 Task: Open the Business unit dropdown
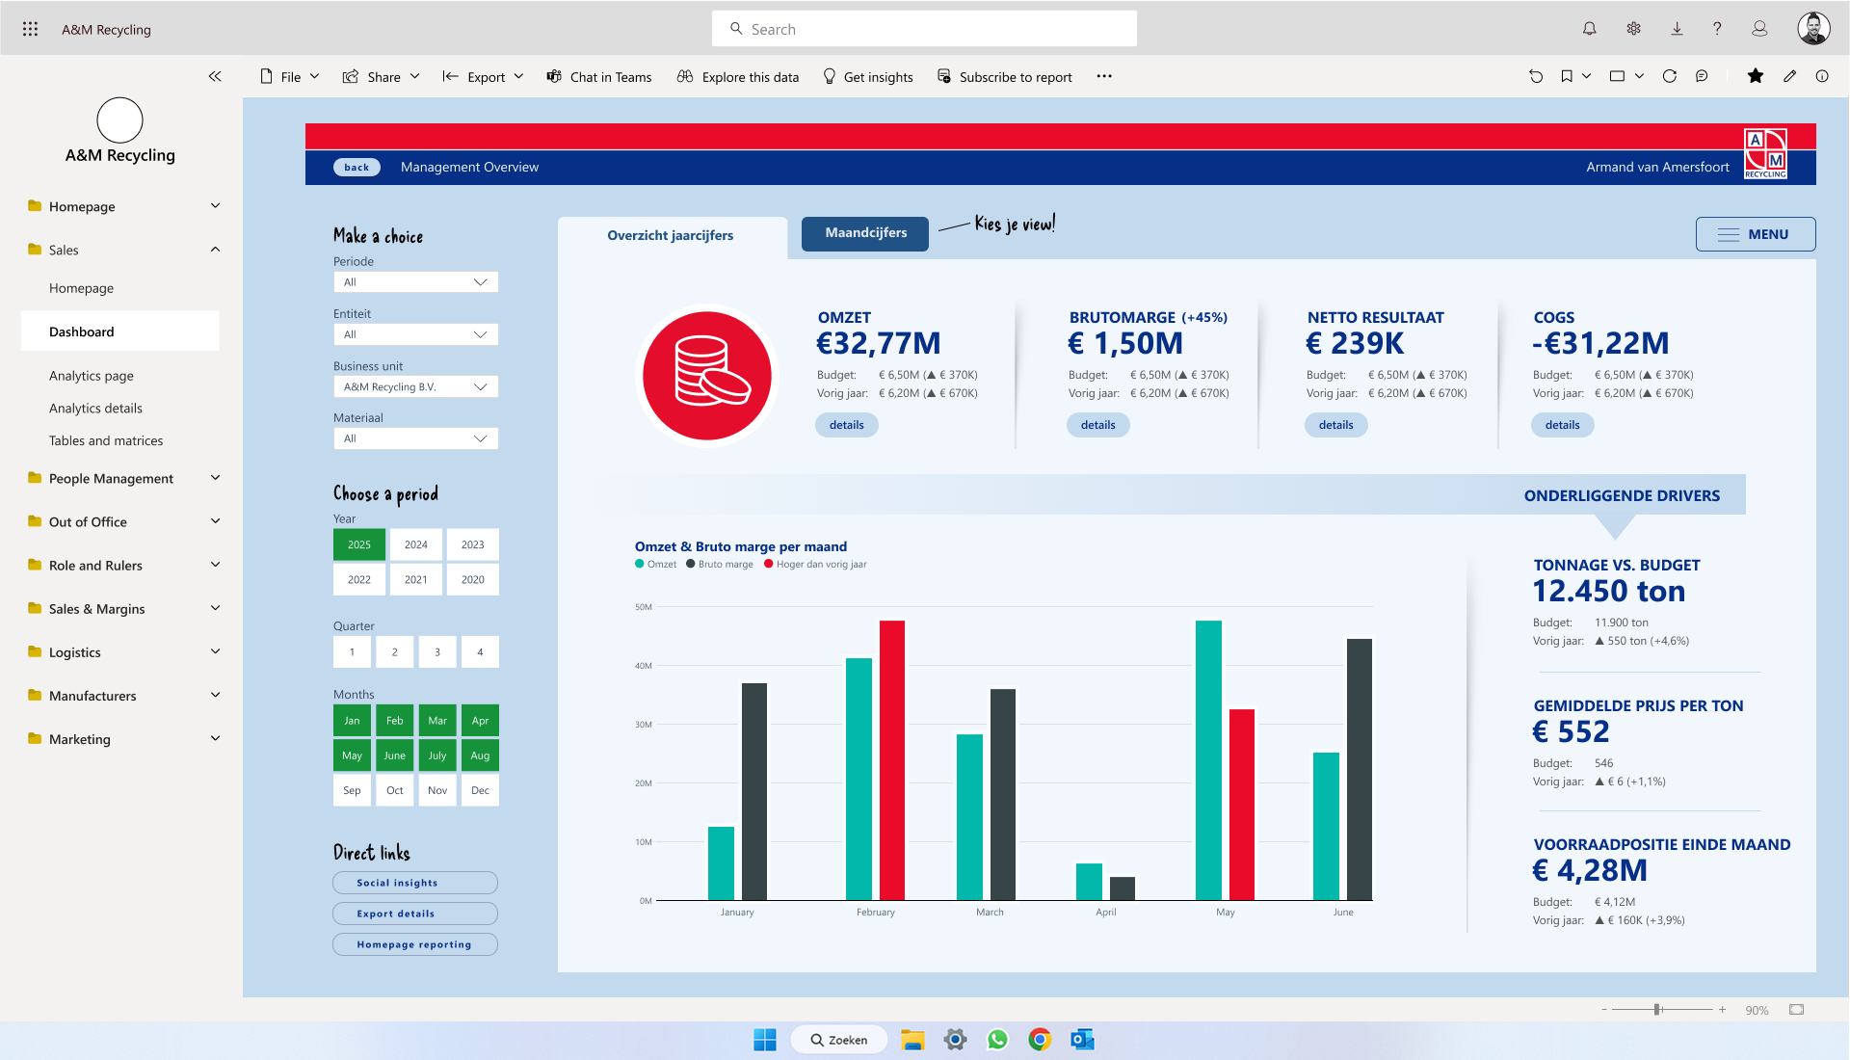tap(416, 386)
